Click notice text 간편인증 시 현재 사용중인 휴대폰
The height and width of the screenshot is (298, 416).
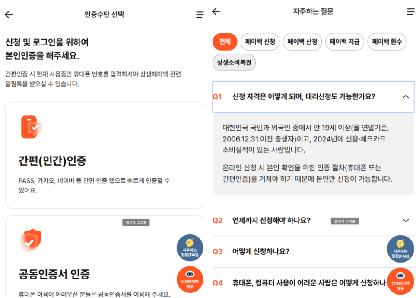tap(93, 79)
